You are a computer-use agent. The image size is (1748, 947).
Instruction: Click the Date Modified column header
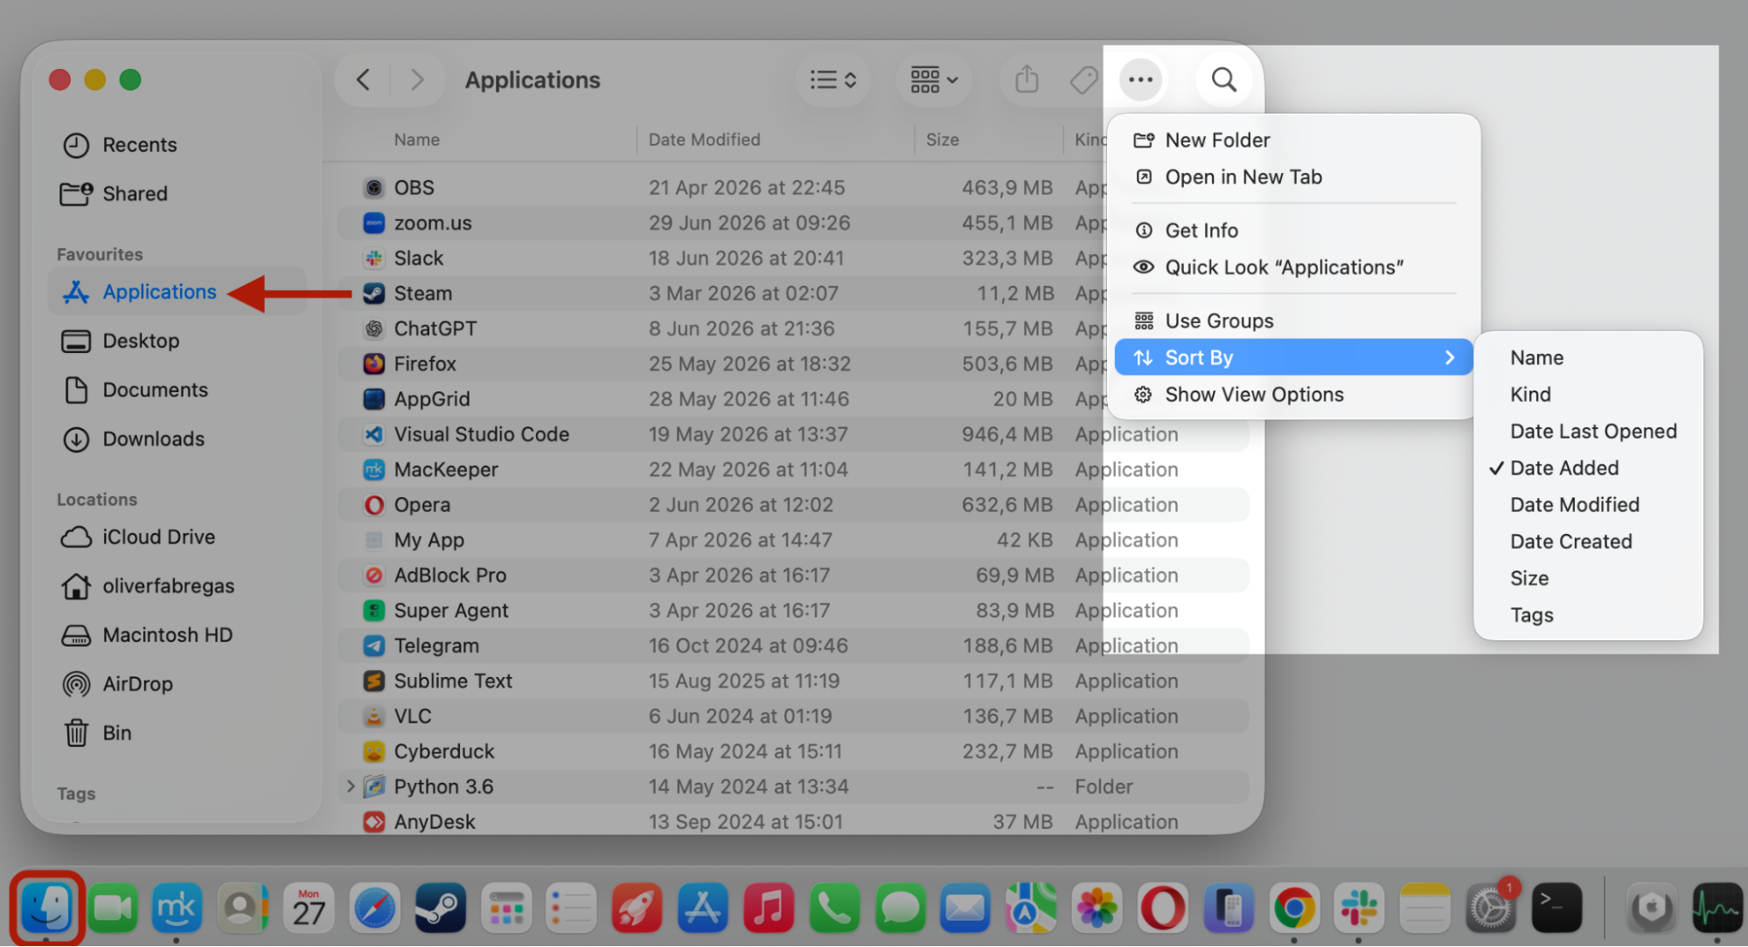(x=704, y=140)
